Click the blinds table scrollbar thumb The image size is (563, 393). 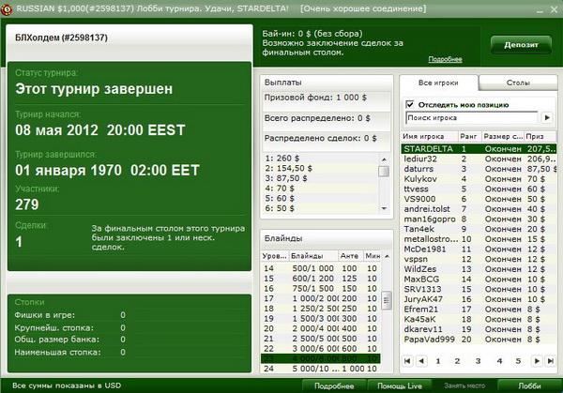point(387,300)
